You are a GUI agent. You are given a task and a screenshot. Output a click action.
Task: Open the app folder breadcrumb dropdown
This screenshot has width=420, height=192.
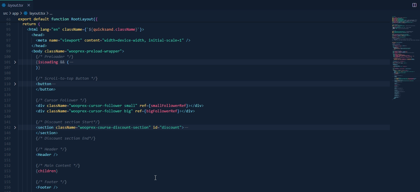16,13
